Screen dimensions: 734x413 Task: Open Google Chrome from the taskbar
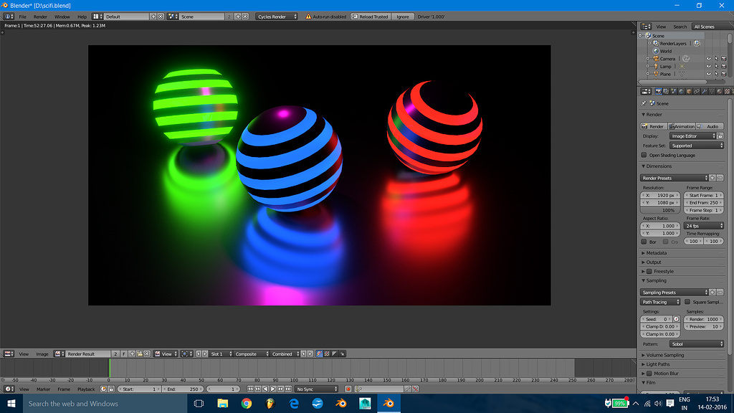point(247,403)
